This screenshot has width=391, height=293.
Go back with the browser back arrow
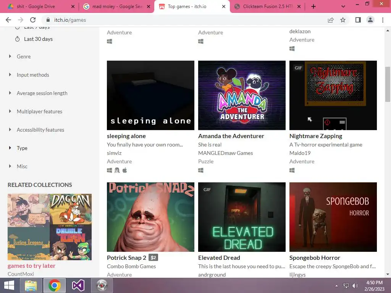(8, 20)
